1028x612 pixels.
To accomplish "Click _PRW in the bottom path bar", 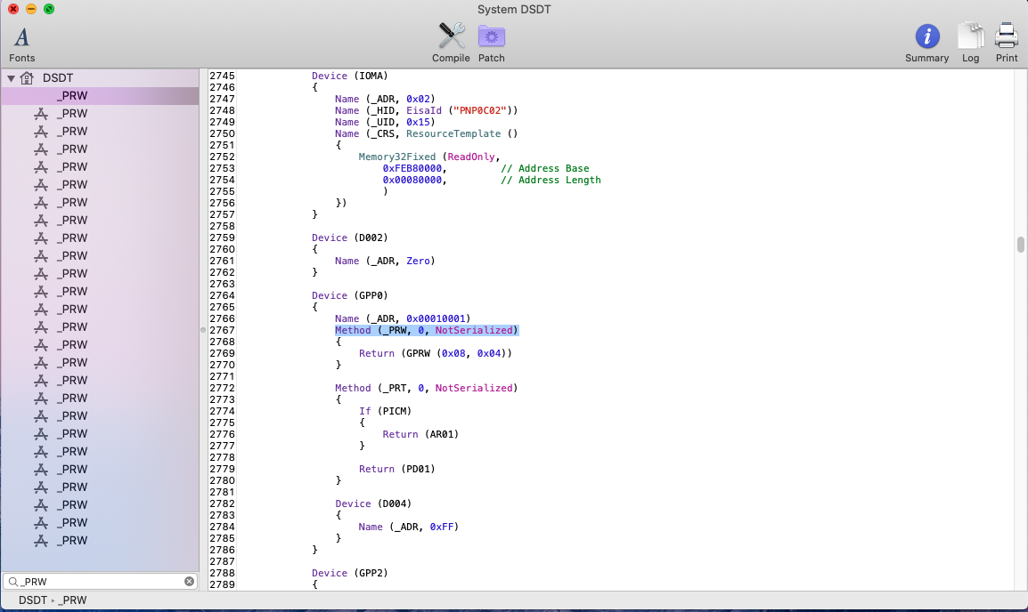I will pyautogui.click(x=72, y=600).
